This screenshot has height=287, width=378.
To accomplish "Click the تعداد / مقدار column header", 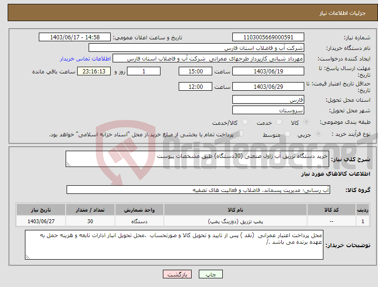I will (x=90, y=210).
